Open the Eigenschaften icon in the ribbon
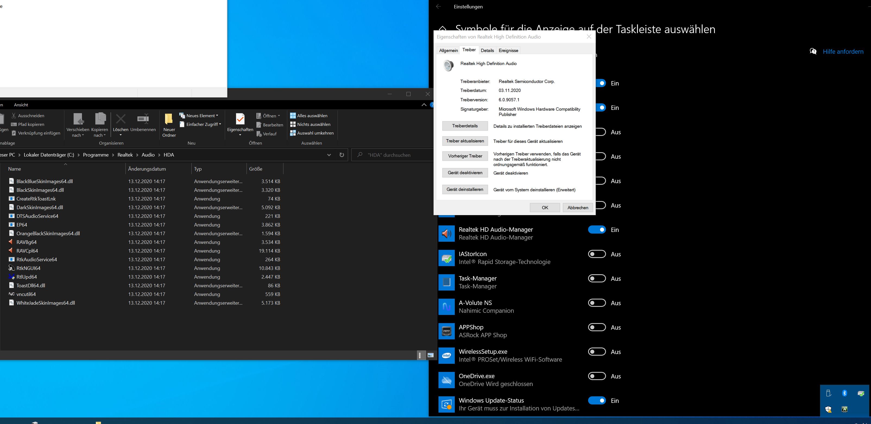This screenshot has height=424, width=871. [x=240, y=119]
